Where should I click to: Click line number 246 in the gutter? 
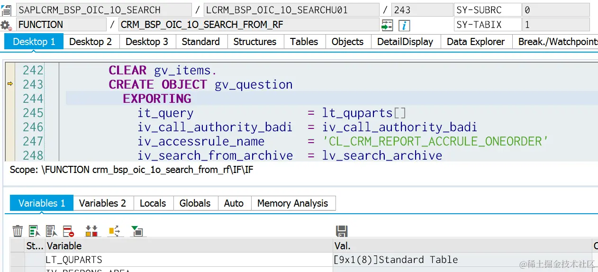coord(33,127)
